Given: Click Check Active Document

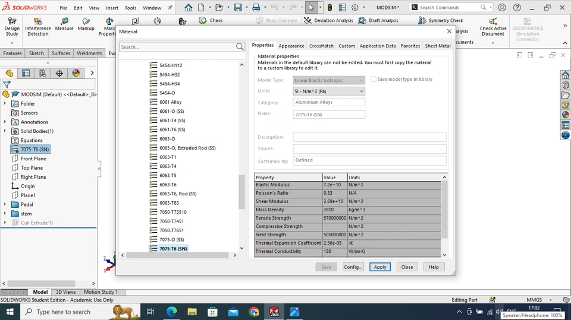Looking at the screenshot, I should click(492, 27).
